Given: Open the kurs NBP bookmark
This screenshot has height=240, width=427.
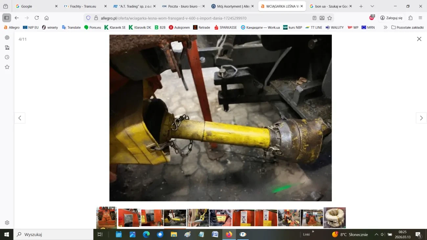Looking at the screenshot, I should pyautogui.click(x=292, y=28).
